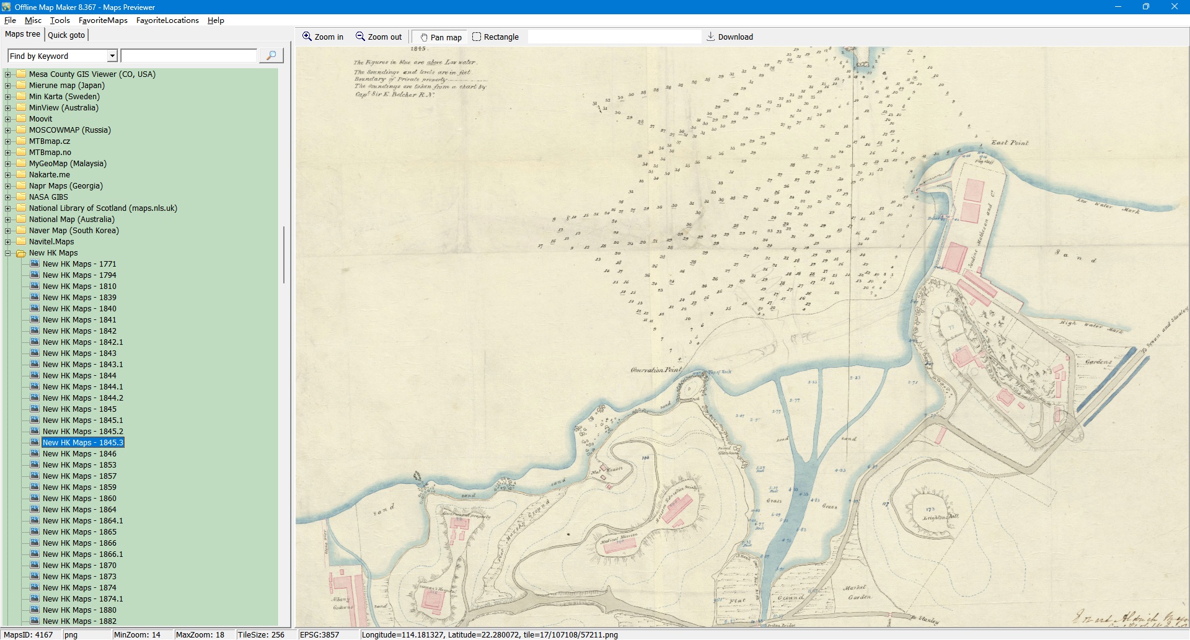Viewport: 1190px width, 640px height.
Task: Open the FavoriteMaps menu
Action: click(x=103, y=20)
